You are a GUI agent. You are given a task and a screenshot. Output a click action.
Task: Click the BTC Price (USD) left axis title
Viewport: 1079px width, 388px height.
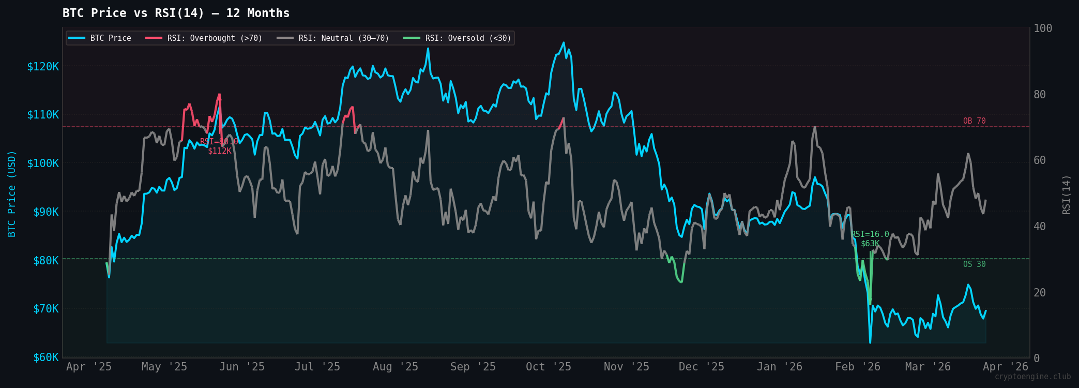pos(12,194)
